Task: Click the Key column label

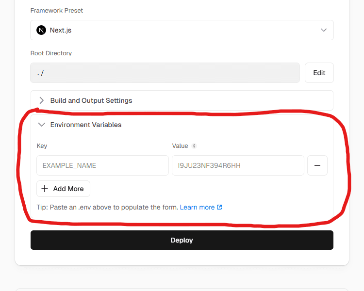Action: click(x=42, y=146)
